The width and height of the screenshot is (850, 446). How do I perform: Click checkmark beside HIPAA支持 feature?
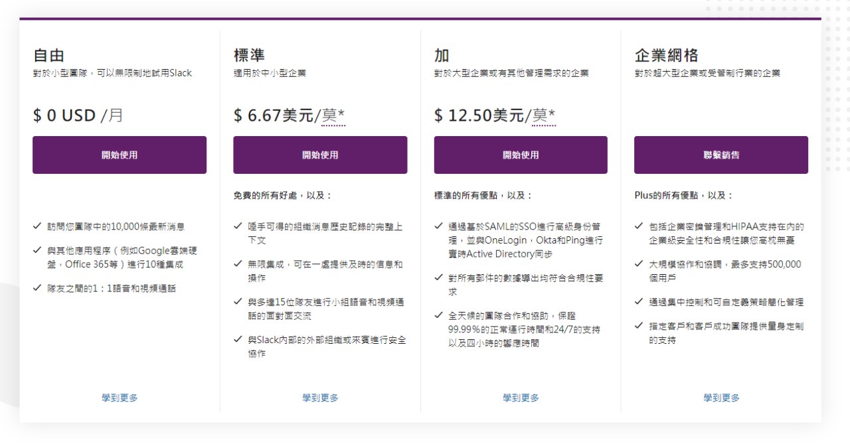click(639, 226)
